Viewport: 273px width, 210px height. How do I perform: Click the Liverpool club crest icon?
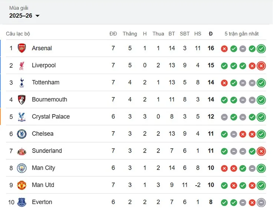click(x=22, y=66)
